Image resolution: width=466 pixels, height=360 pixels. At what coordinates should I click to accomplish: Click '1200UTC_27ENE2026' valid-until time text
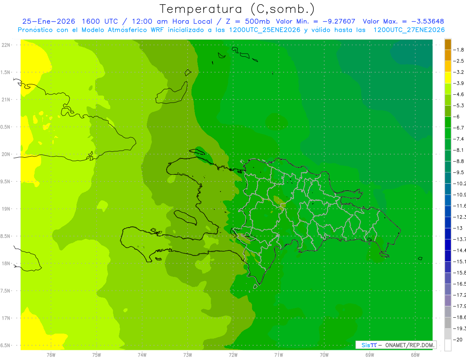(x=409, y=30)
